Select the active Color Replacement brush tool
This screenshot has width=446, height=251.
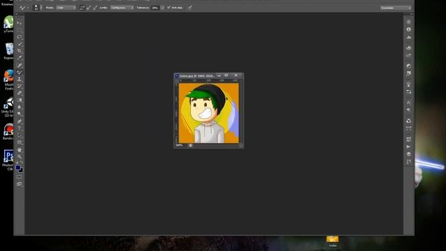(20, 73)
